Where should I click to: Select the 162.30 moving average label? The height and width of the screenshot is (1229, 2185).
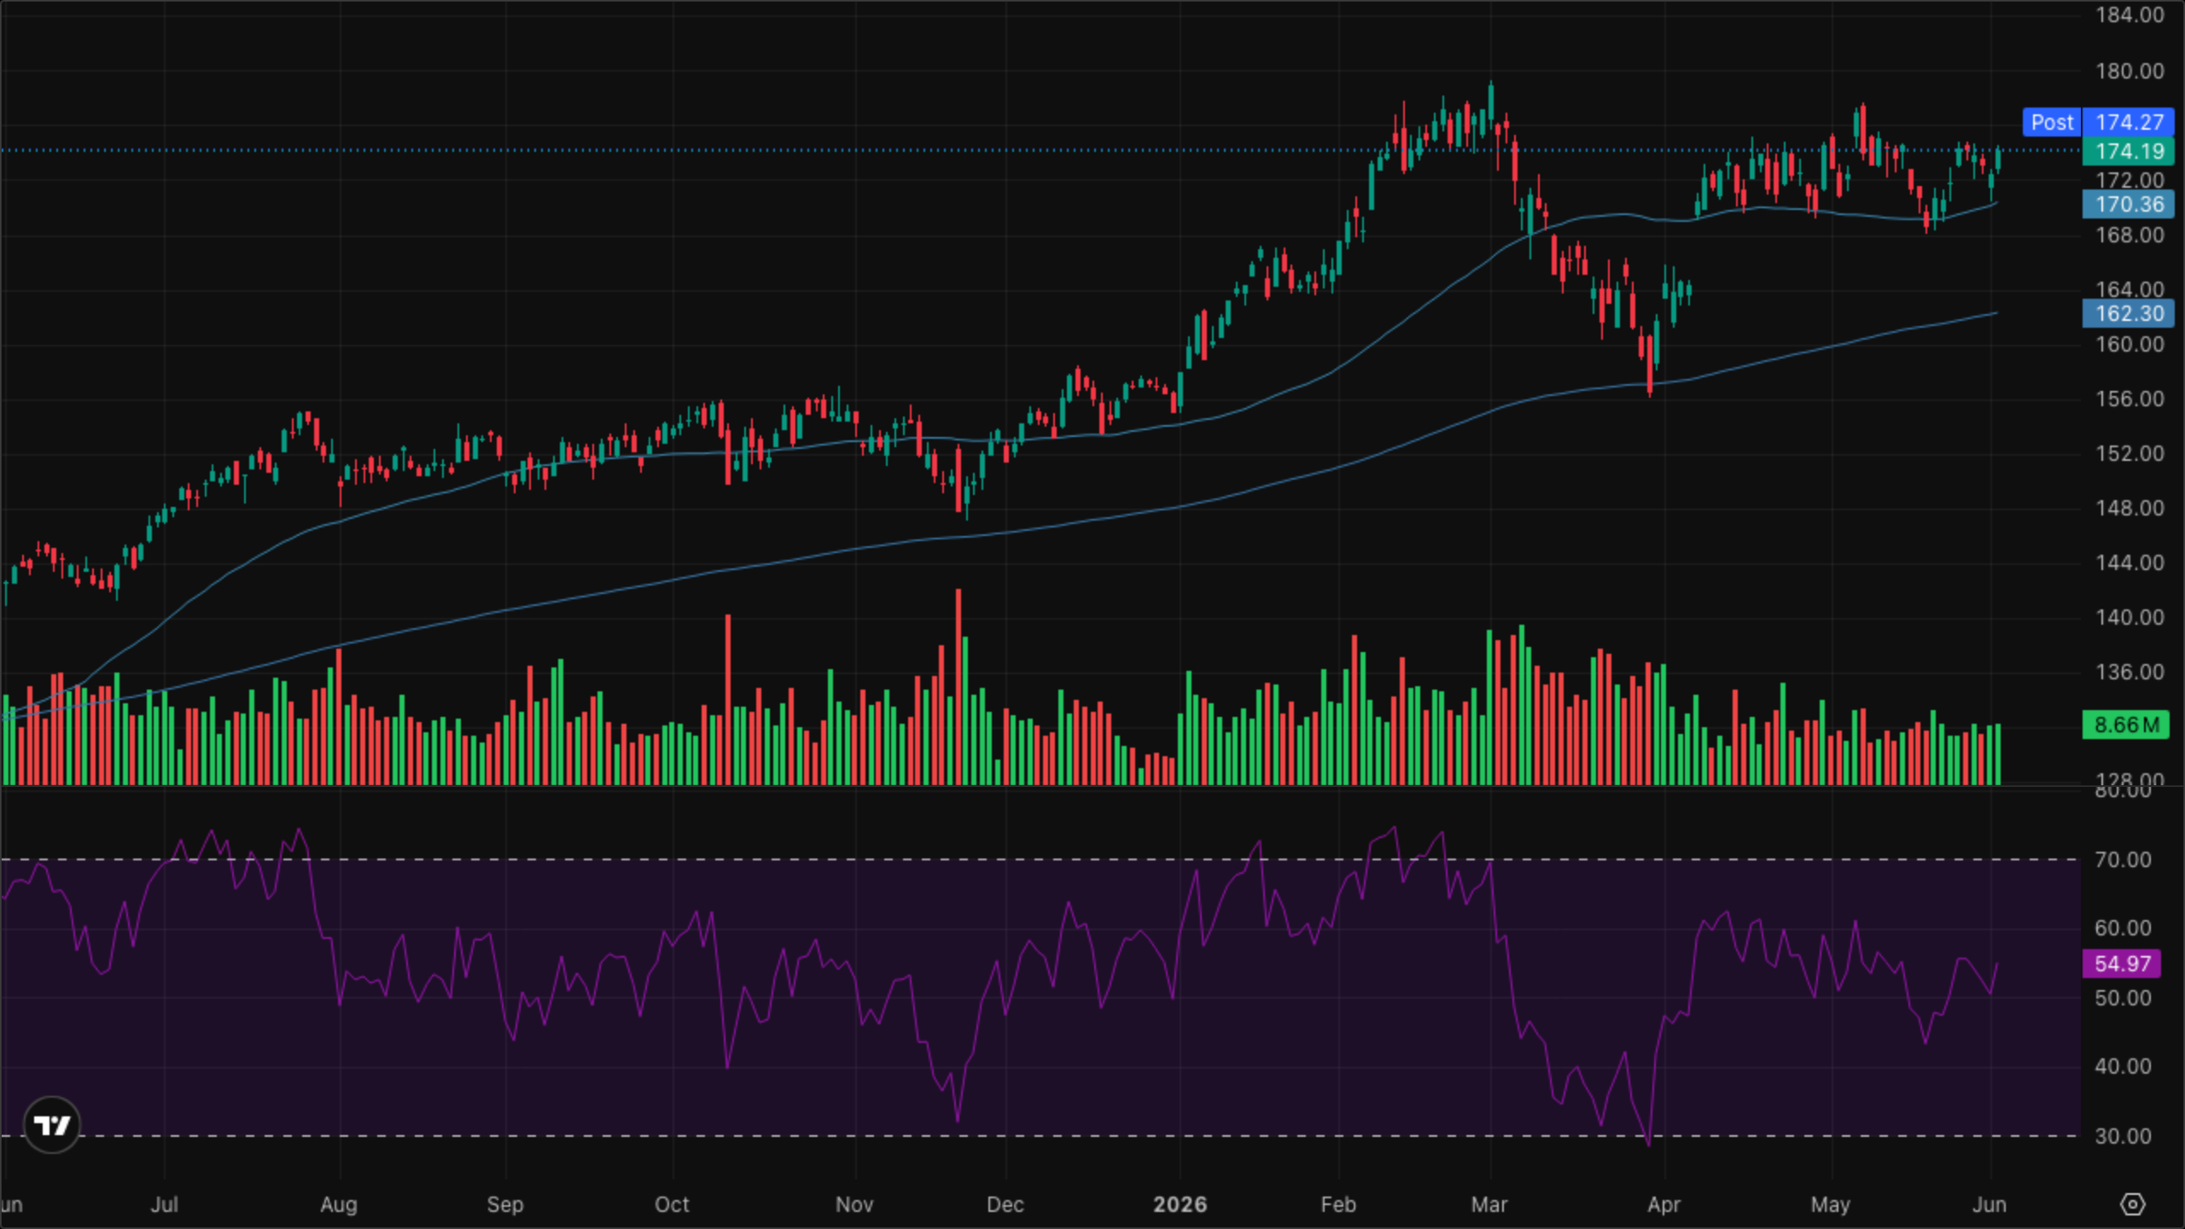click(x=2129, y=313)
